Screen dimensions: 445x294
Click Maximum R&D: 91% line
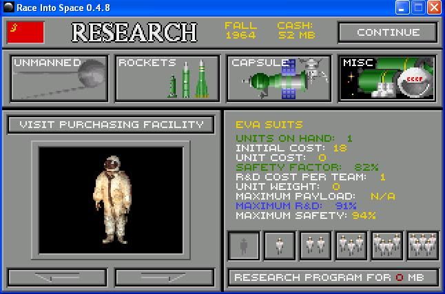coord(296,206)
